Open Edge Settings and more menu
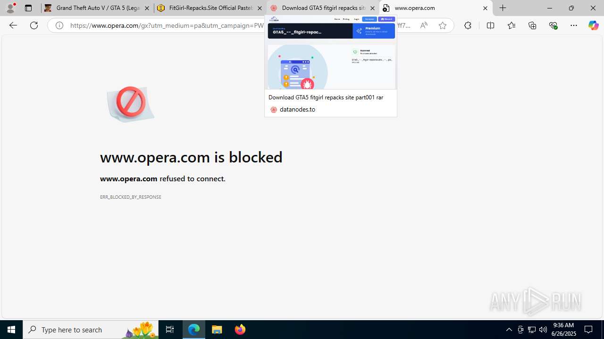Screen dimensions: 604x339 [x=574, y=25]
